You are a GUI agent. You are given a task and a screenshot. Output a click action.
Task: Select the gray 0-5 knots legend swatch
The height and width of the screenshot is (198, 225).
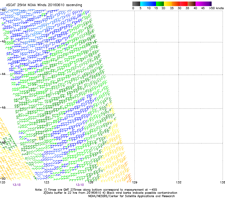click(x=136, y=4)
